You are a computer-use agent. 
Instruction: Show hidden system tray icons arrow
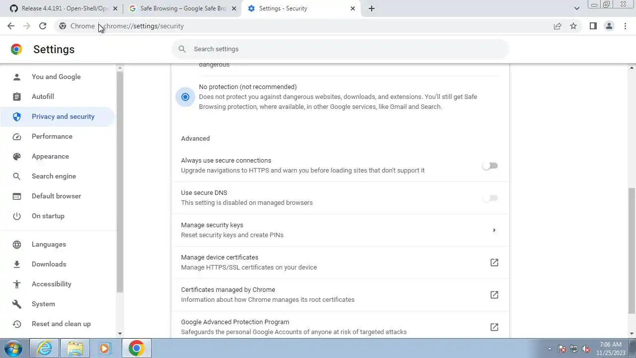coord(550,349)
